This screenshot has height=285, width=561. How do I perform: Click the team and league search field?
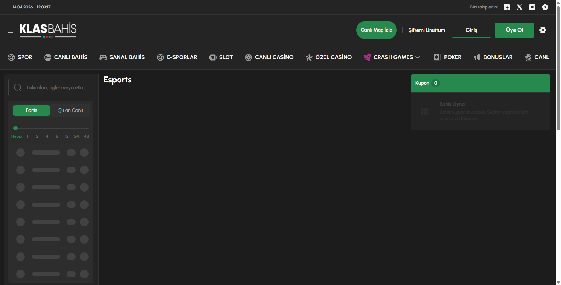click(56, 87)
